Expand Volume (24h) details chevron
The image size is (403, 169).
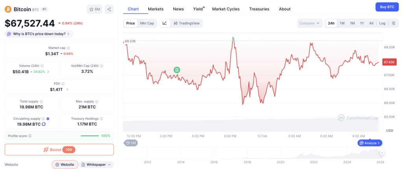click(x=48, y=72)
